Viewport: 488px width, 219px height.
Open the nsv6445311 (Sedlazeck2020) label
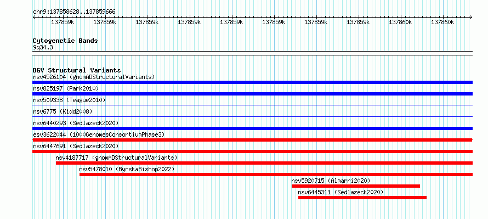(x=341, y=192)
